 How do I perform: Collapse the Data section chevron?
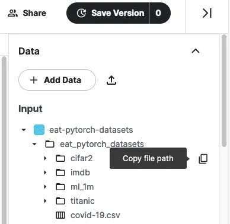(196, 51)
